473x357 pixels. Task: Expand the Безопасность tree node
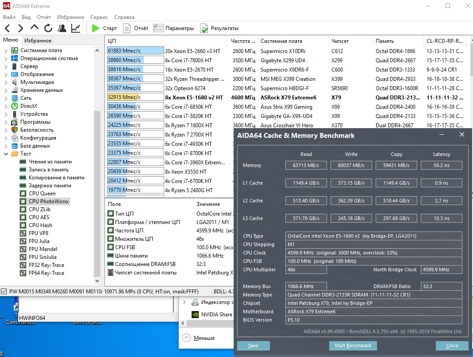6,130
